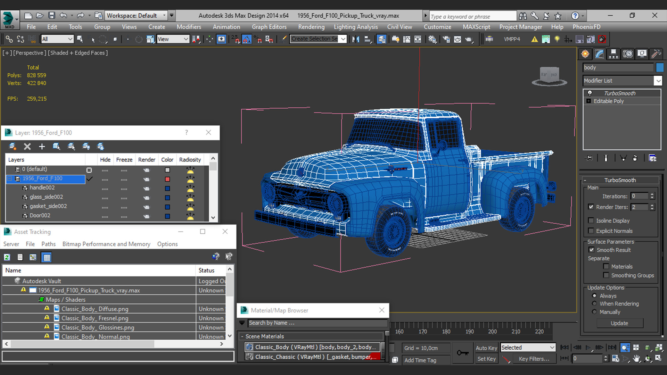This screenshot has height=375, width=667.
Task: Open the Workspace Default dropdown
Action: pyautogui.click(x=136, y=15)
